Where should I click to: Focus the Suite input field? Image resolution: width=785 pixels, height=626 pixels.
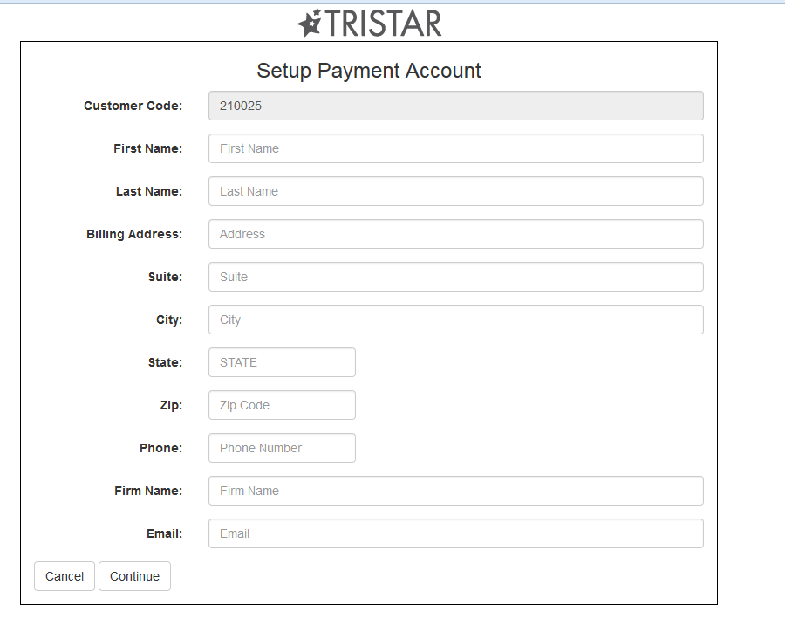(x=456, y=277)
